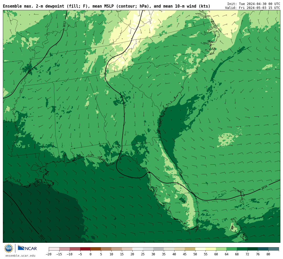Viewport: 283px width, 259px height.
Task: Pick the 35 to 40 pale gray-beige swatch
Action: [169, 249]
